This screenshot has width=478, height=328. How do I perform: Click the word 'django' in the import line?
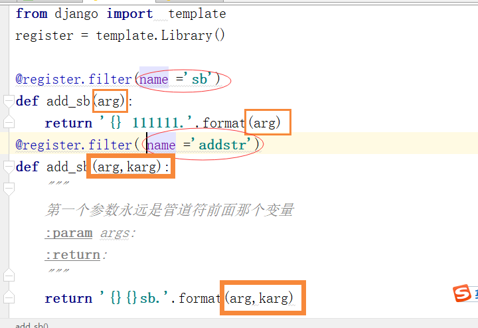76,14
